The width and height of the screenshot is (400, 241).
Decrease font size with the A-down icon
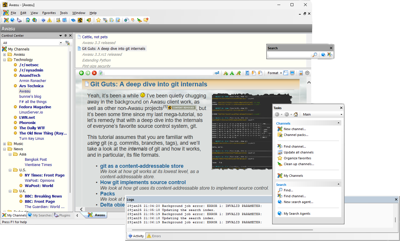225,73
